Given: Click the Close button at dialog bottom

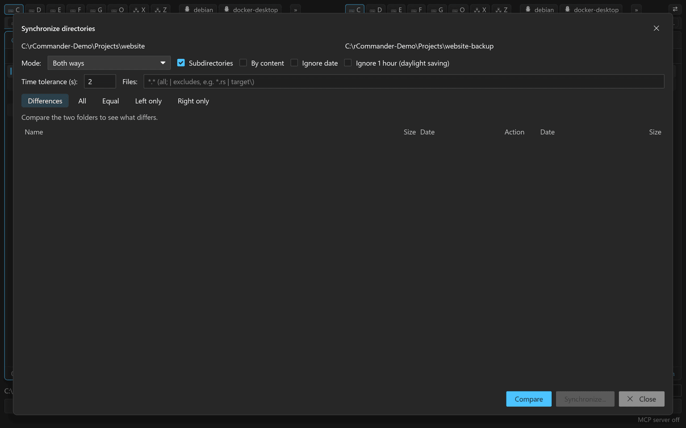Looking at the screenshot, I should 641,399.
